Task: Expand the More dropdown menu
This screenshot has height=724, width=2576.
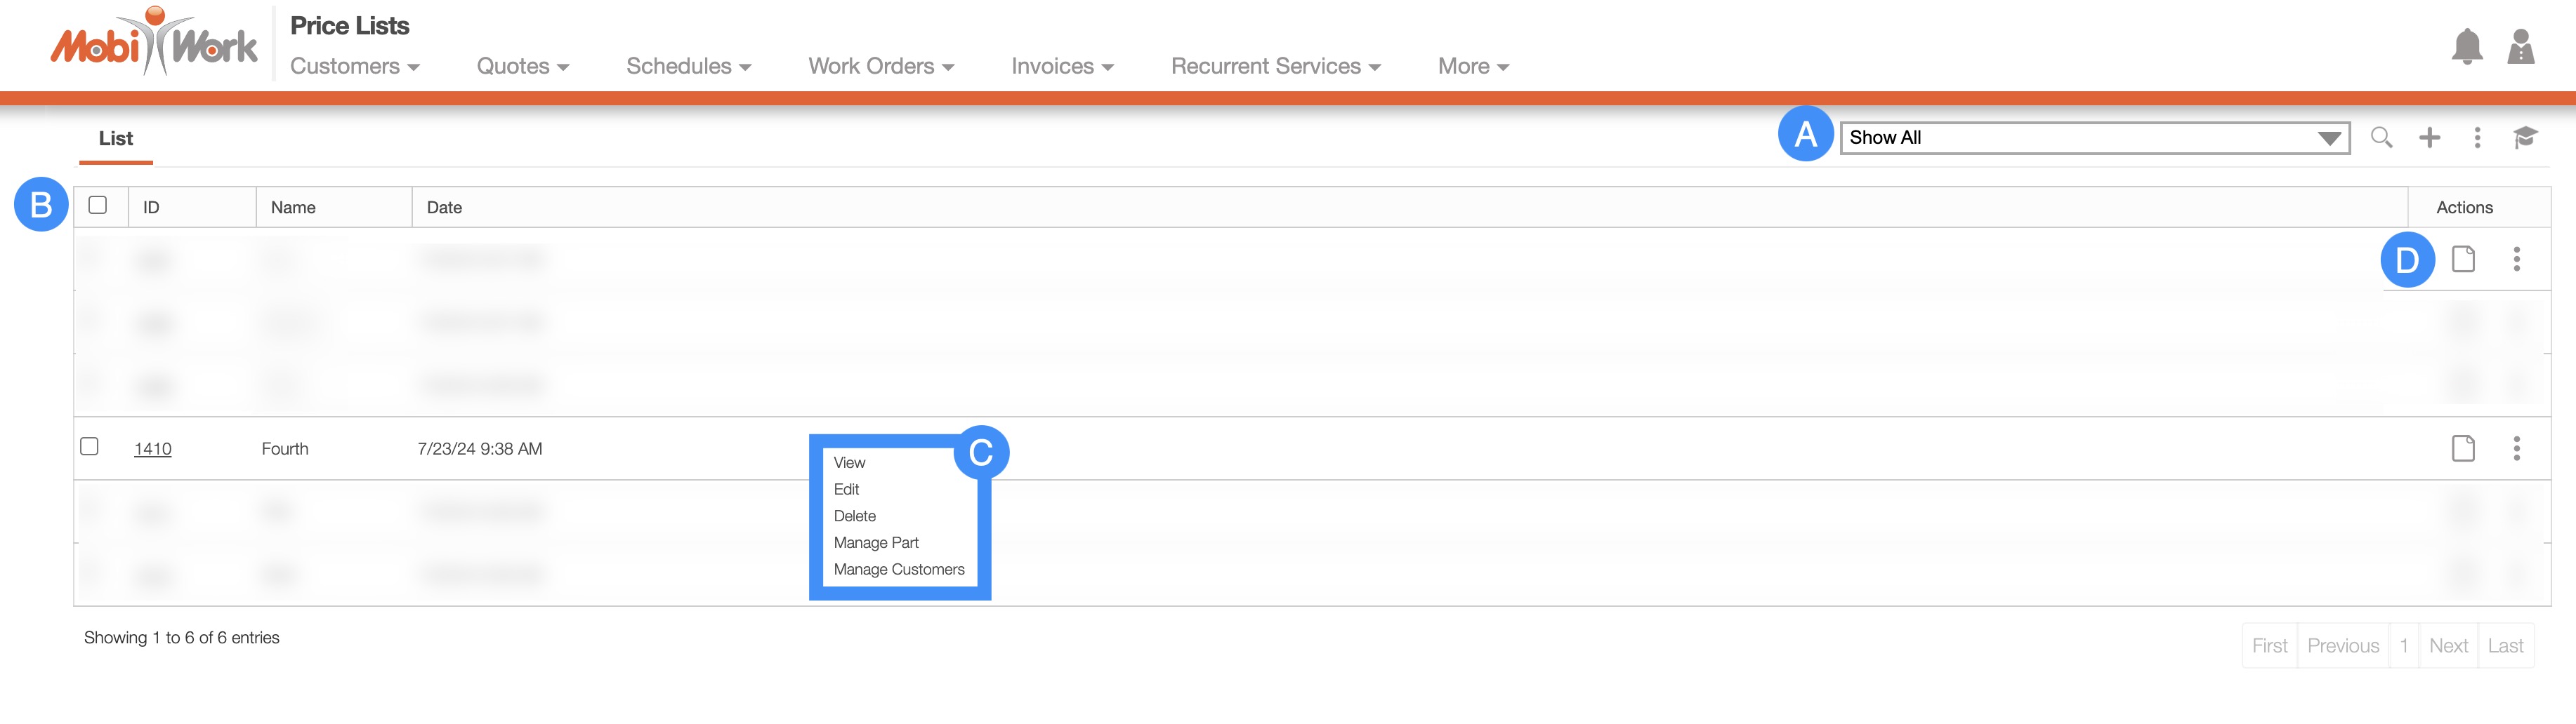Action: 1472,67
